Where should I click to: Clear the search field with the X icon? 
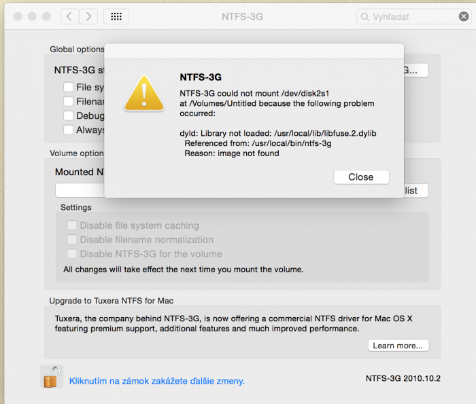pyautogui.click(x=464, y=16)
